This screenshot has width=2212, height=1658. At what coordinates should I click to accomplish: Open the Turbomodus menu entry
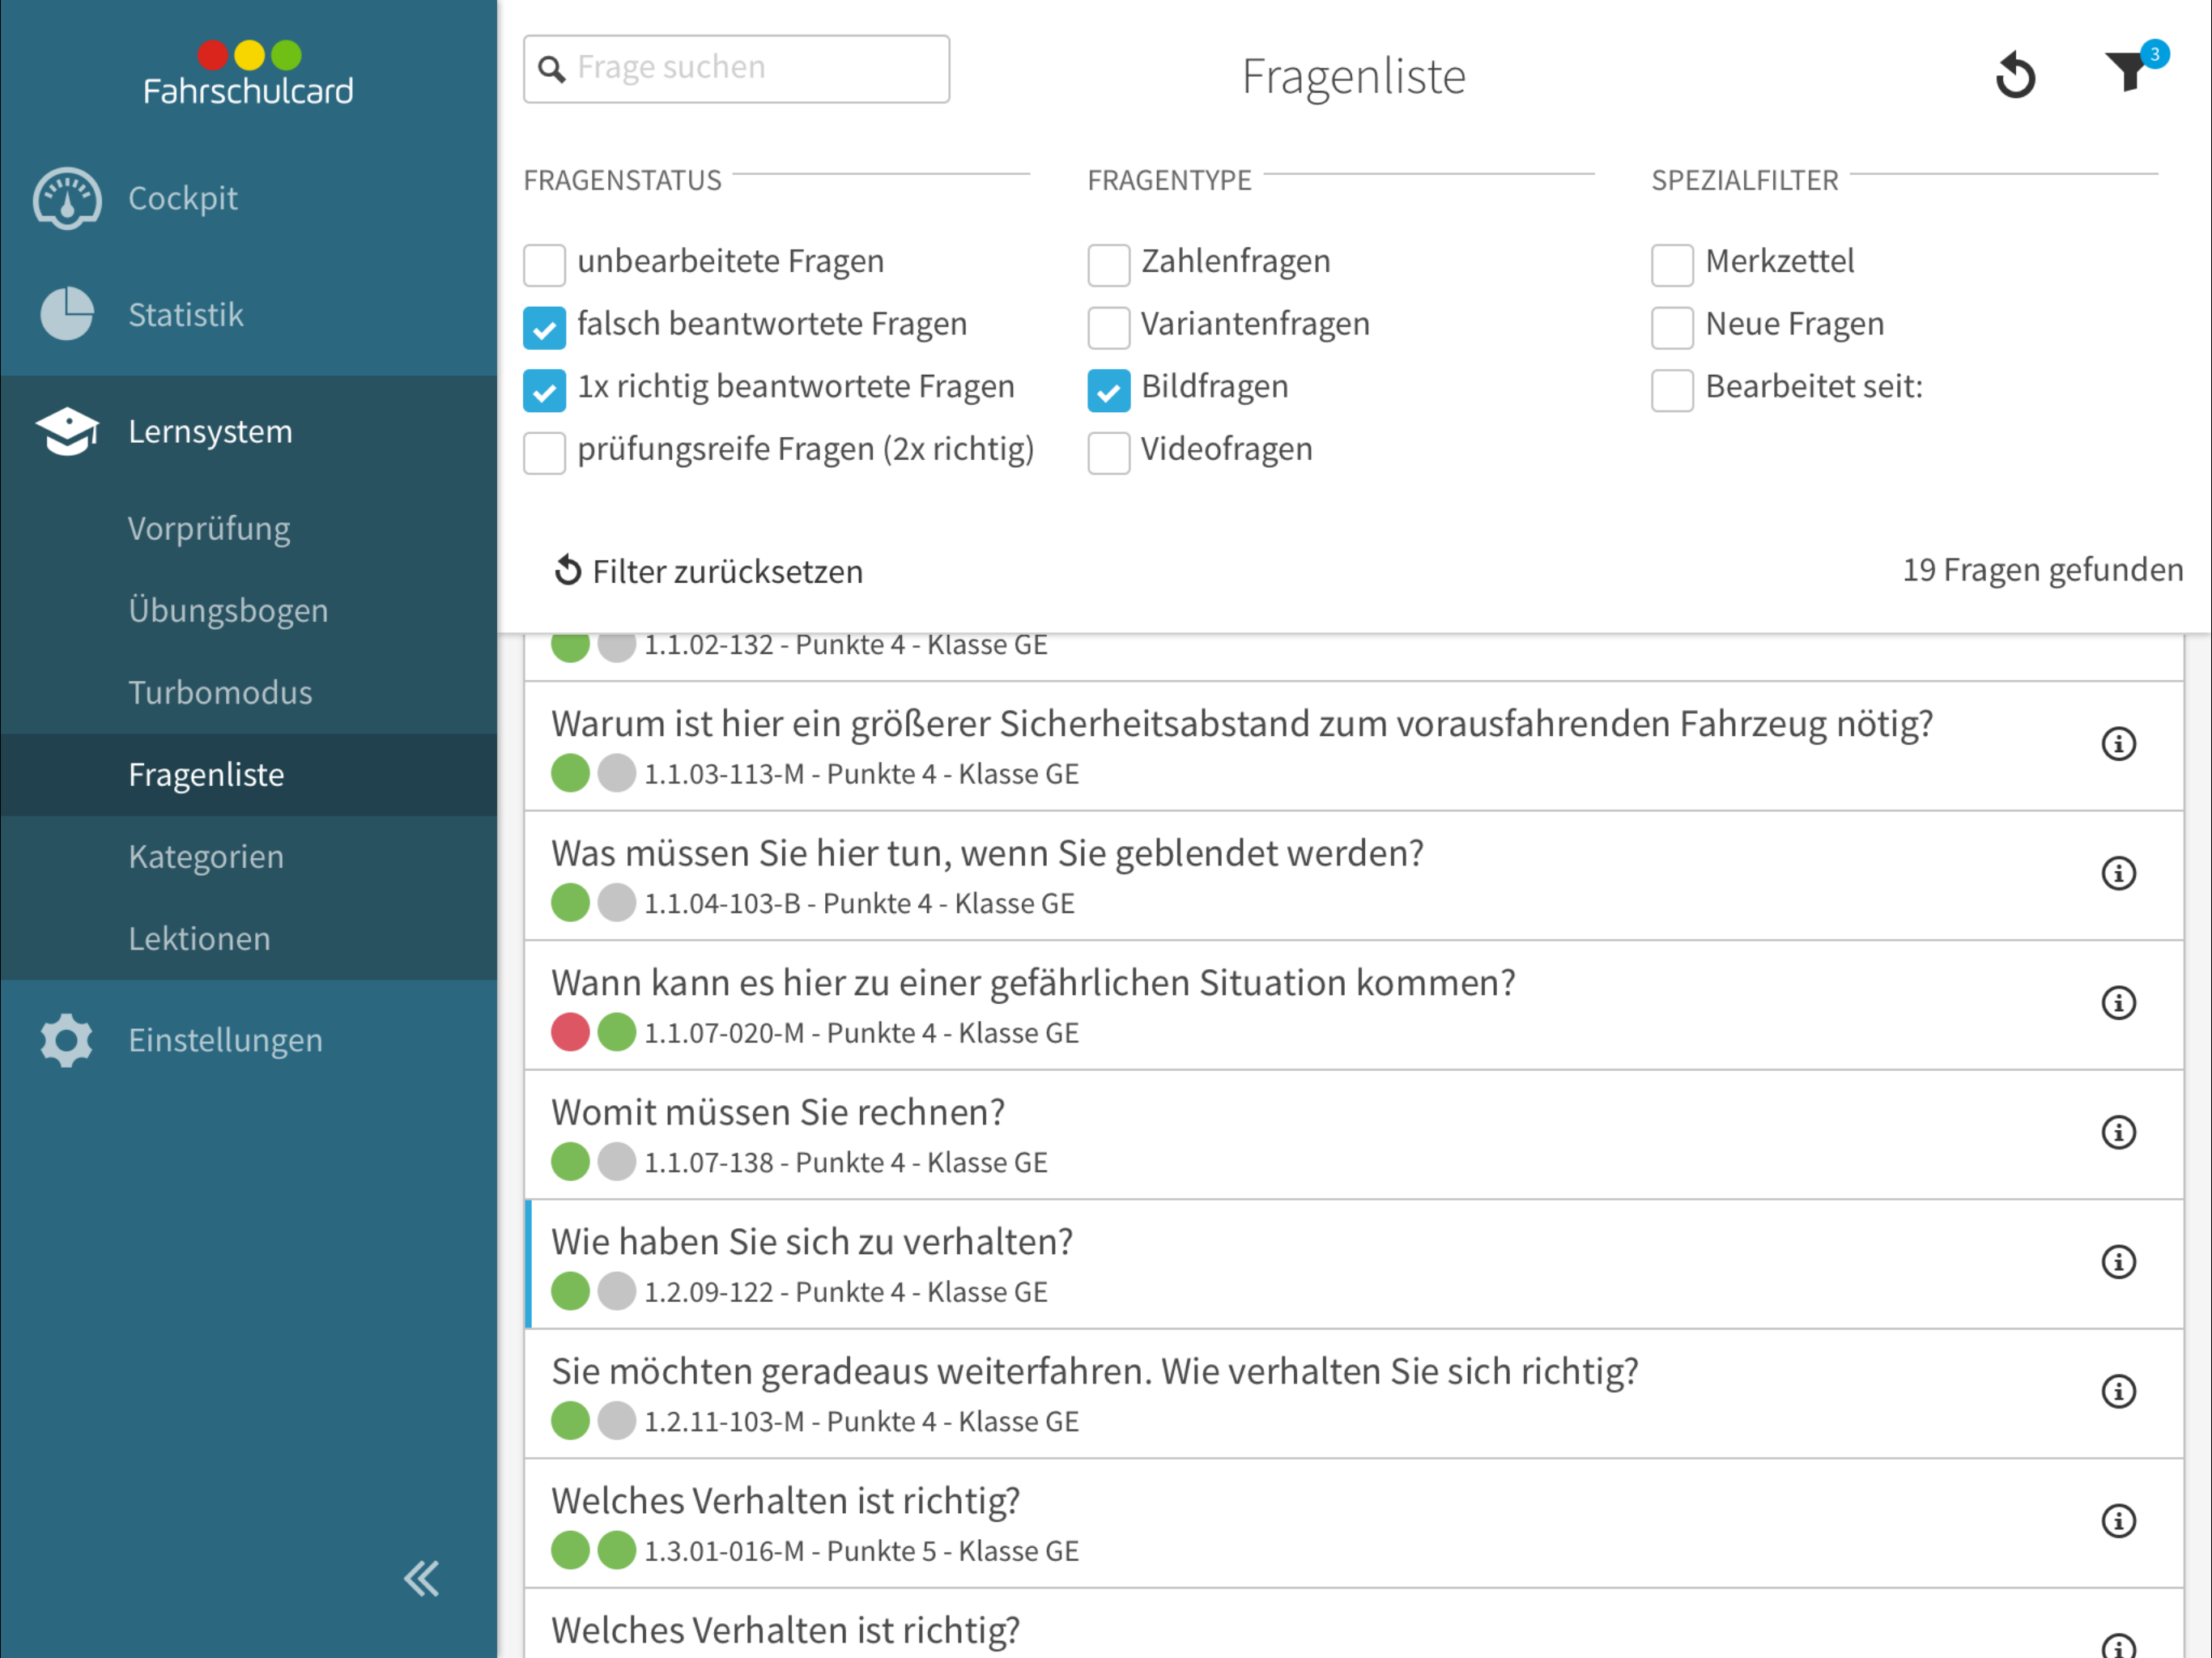(220, 692)
